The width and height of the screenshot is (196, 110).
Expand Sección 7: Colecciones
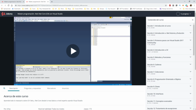pos(169,73)
